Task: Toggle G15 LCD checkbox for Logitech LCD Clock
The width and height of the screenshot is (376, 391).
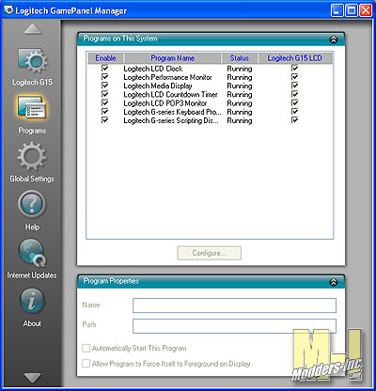Action: pyautogui.click(x=294, y=68)
